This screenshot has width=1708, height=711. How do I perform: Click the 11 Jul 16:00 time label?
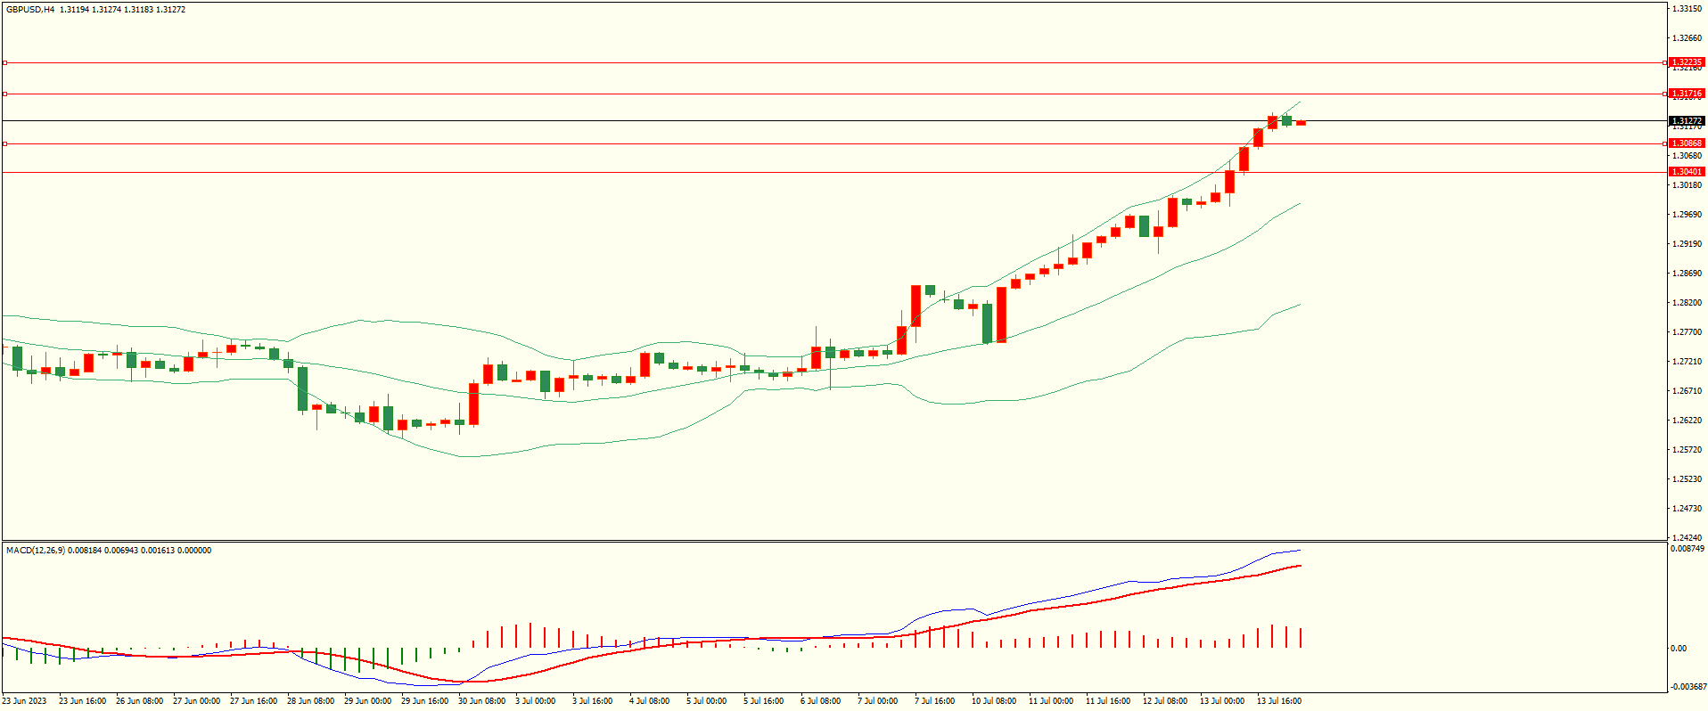click(x=1107, y=701)
